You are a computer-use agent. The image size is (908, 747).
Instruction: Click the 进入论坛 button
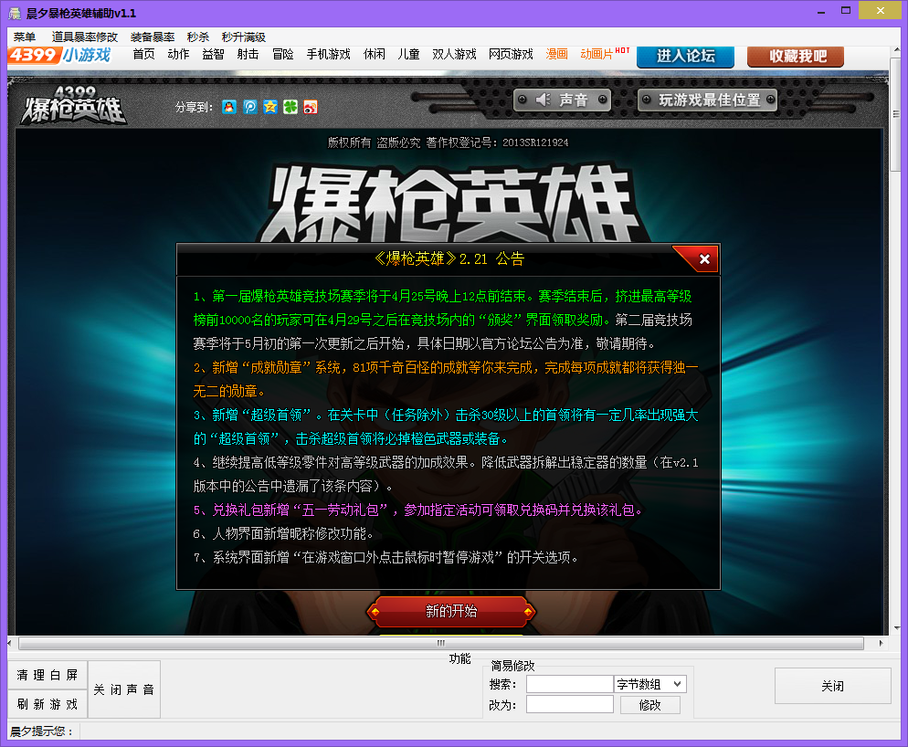click(686, 57)
